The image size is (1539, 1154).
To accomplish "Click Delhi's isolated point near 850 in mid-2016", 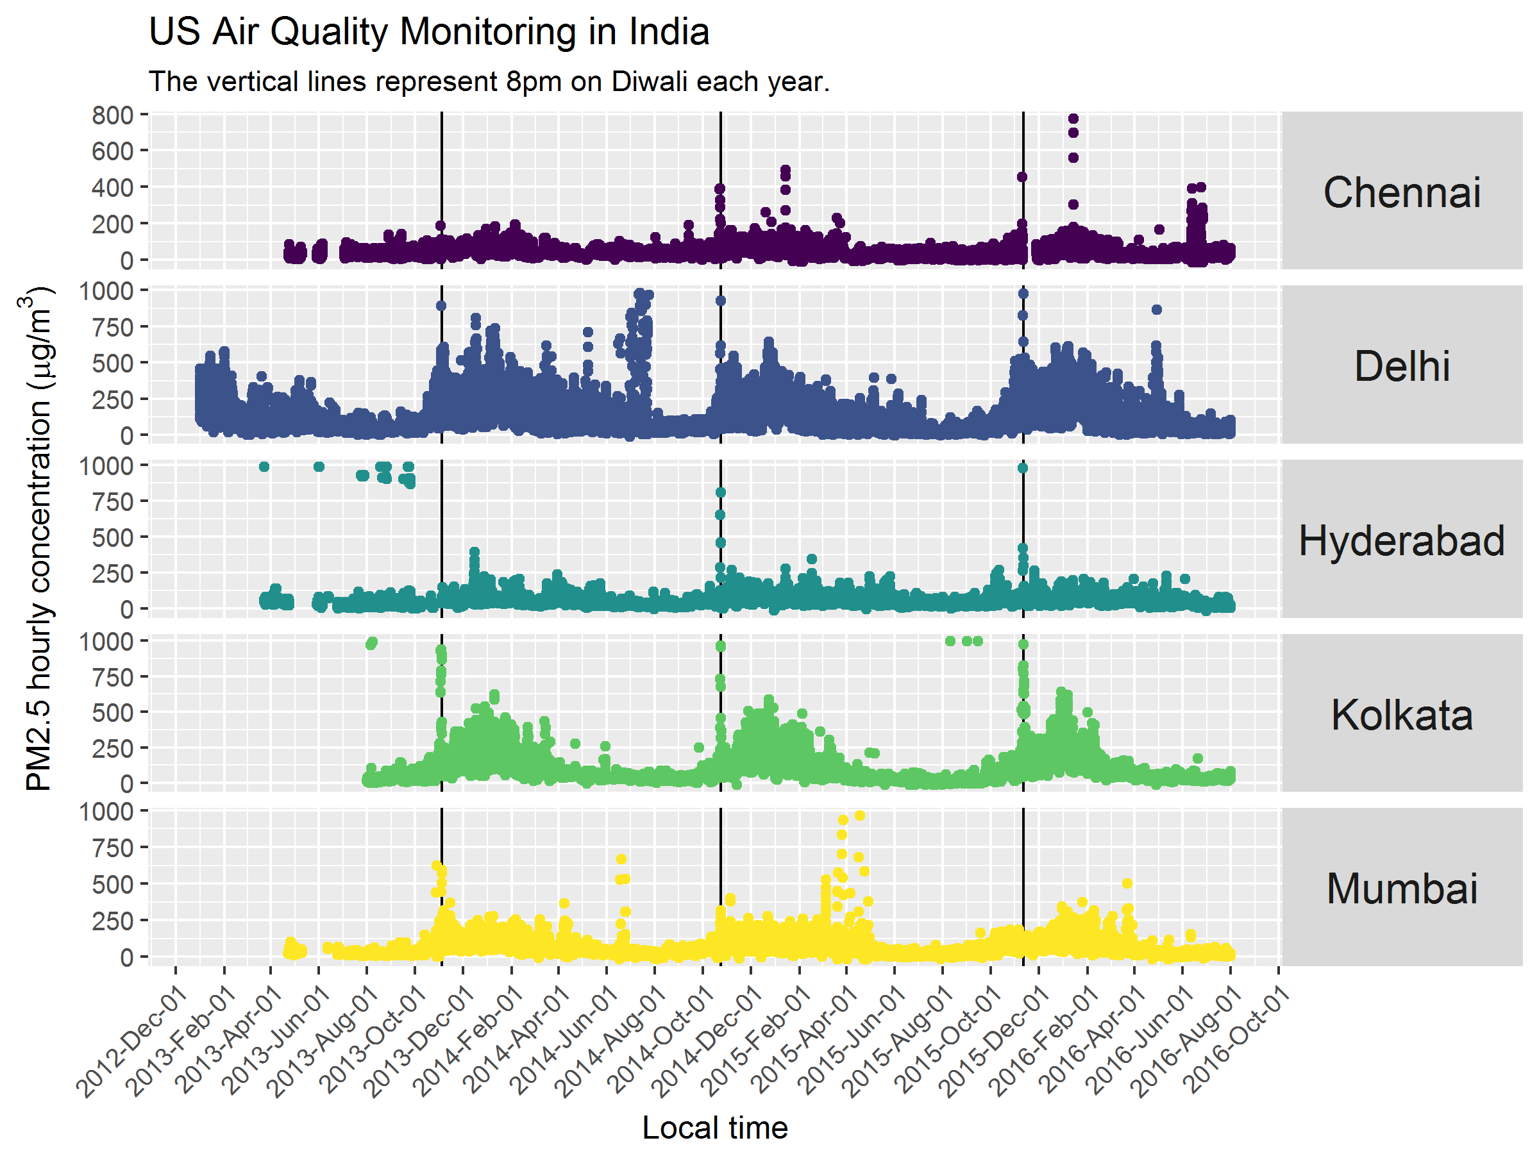I will tap(1156, 310).
